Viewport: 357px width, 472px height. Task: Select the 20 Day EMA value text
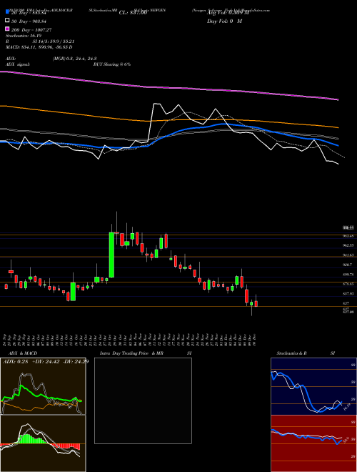click(28, 13)
